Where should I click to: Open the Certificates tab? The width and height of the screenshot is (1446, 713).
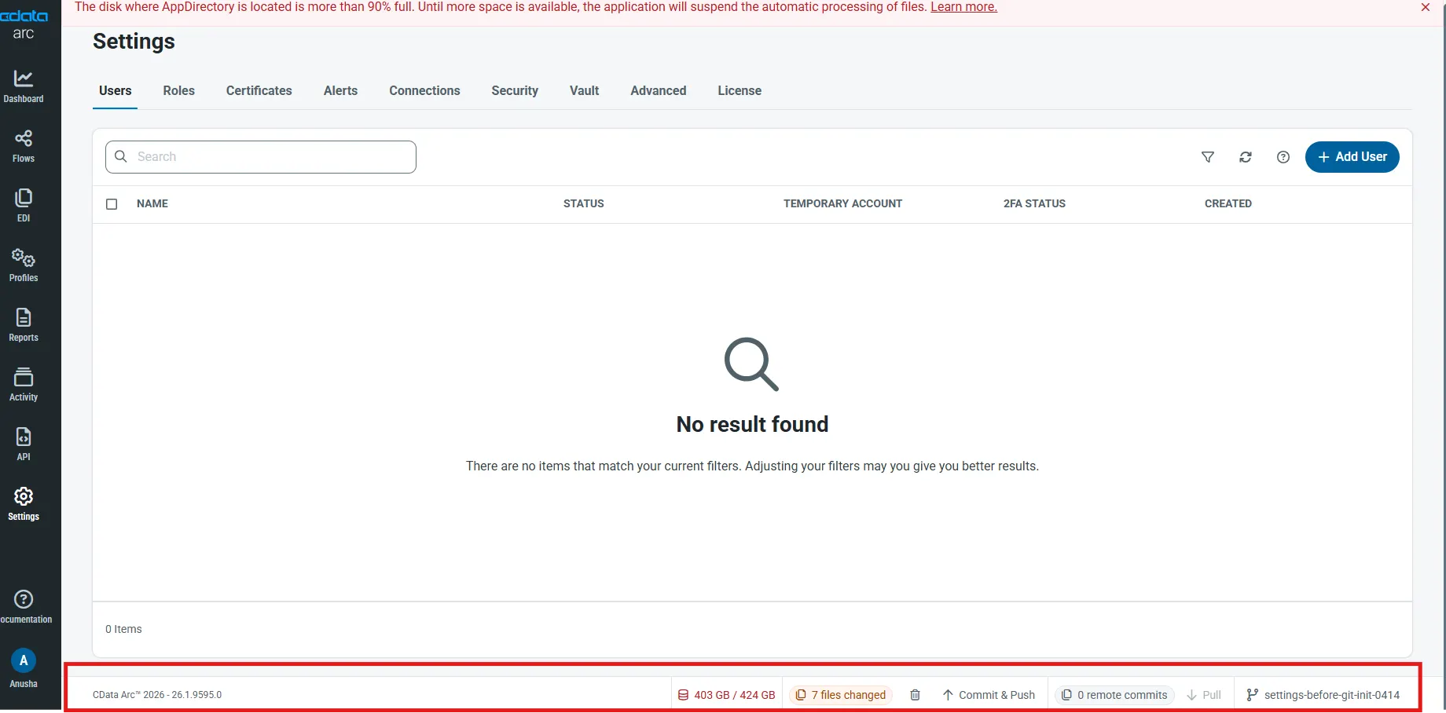[259, 91]
